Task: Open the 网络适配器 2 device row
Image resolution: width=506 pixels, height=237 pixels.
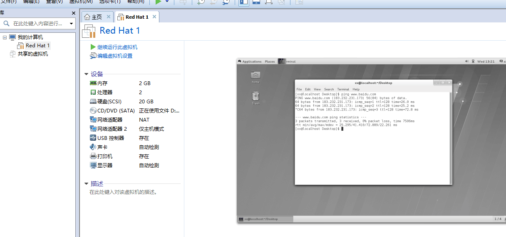Action: [135, 129]
